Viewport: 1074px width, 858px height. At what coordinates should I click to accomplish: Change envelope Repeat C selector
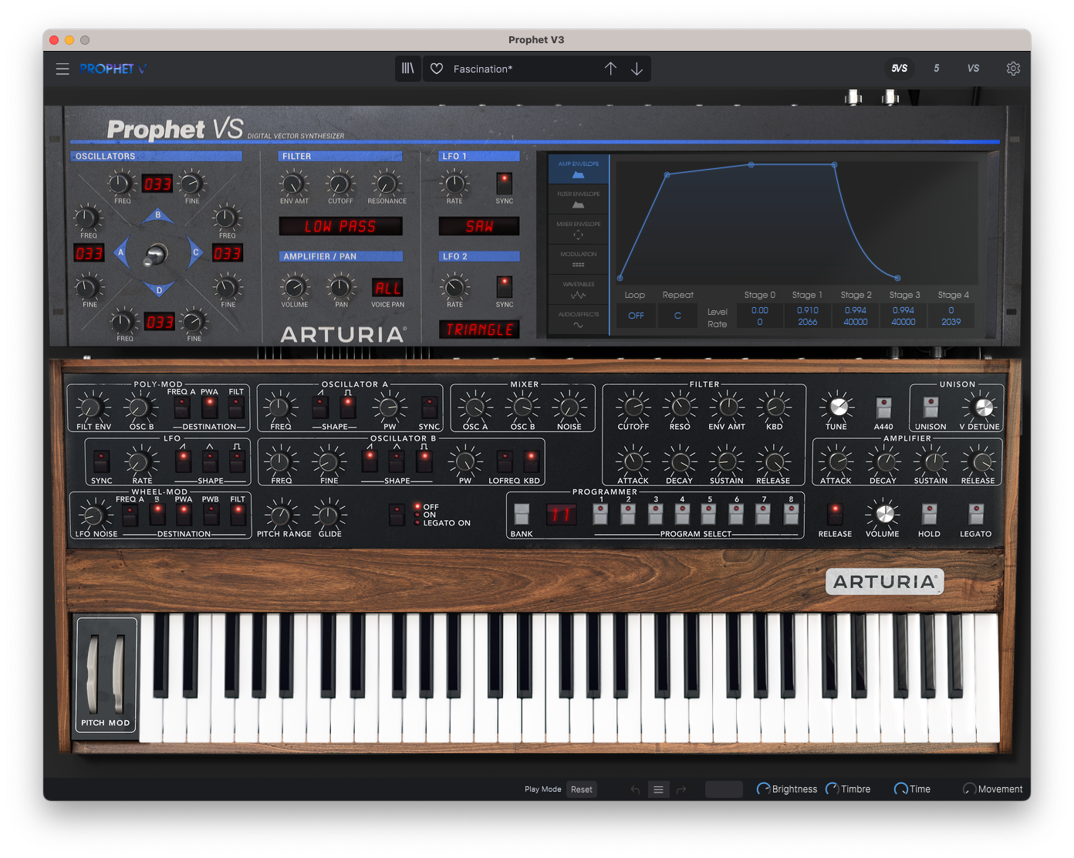pos(677,316)
